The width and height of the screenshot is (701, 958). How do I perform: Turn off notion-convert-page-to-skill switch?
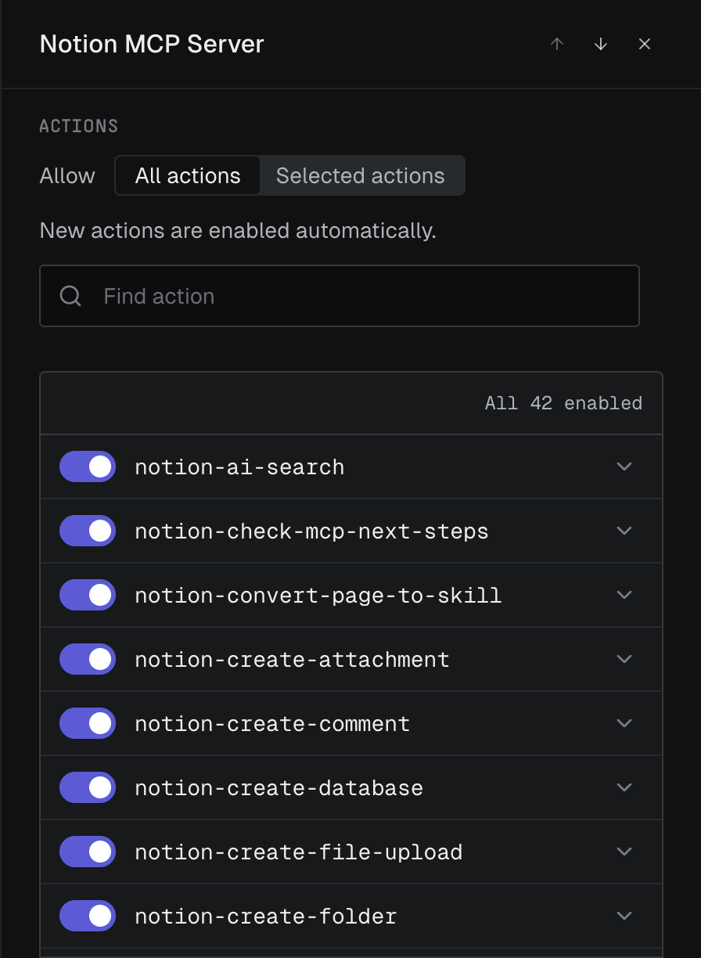88,595
